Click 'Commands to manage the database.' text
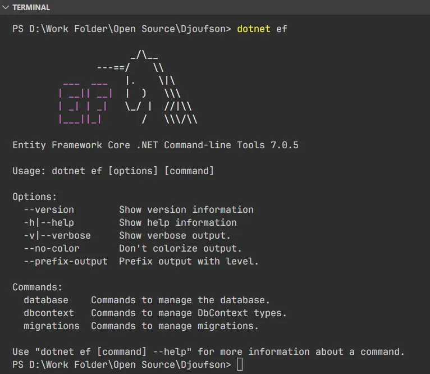430x374 pixels. coord(180,300)
